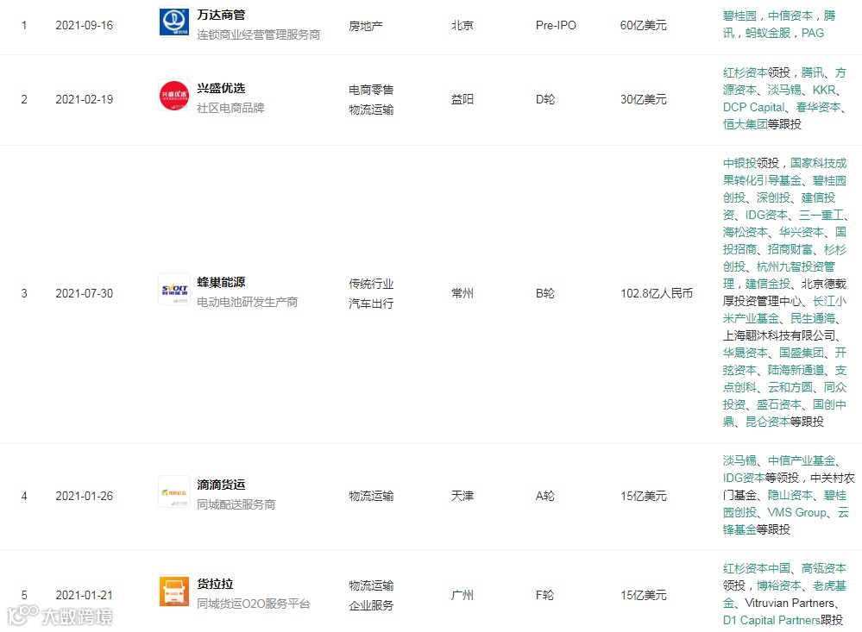The height and width of the screenshot is (632, 862).
Task: Open investor link D1 Capital Partners
Action: (771, 621)
